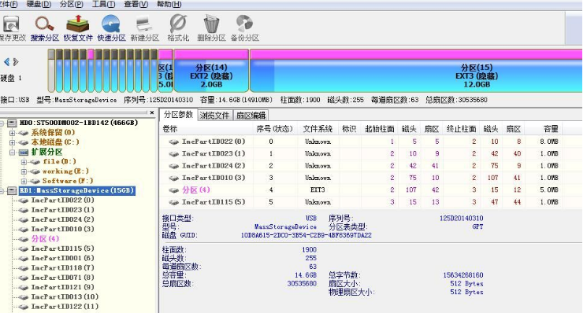The width and height of the screenshot is (587, 313).
Task: Click the 起始柱面 column header
Action: 380,129
